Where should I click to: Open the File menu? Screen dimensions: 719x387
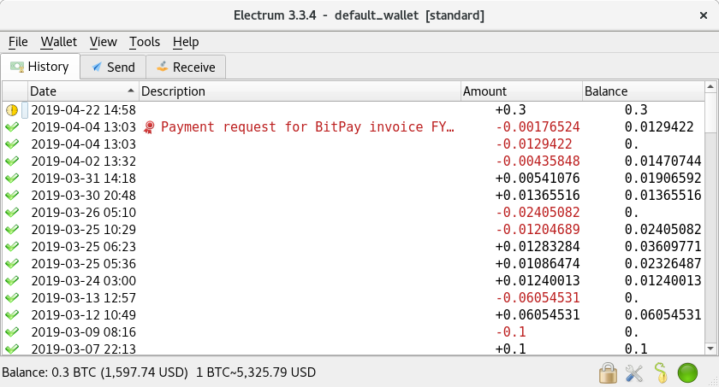(18, 42)
